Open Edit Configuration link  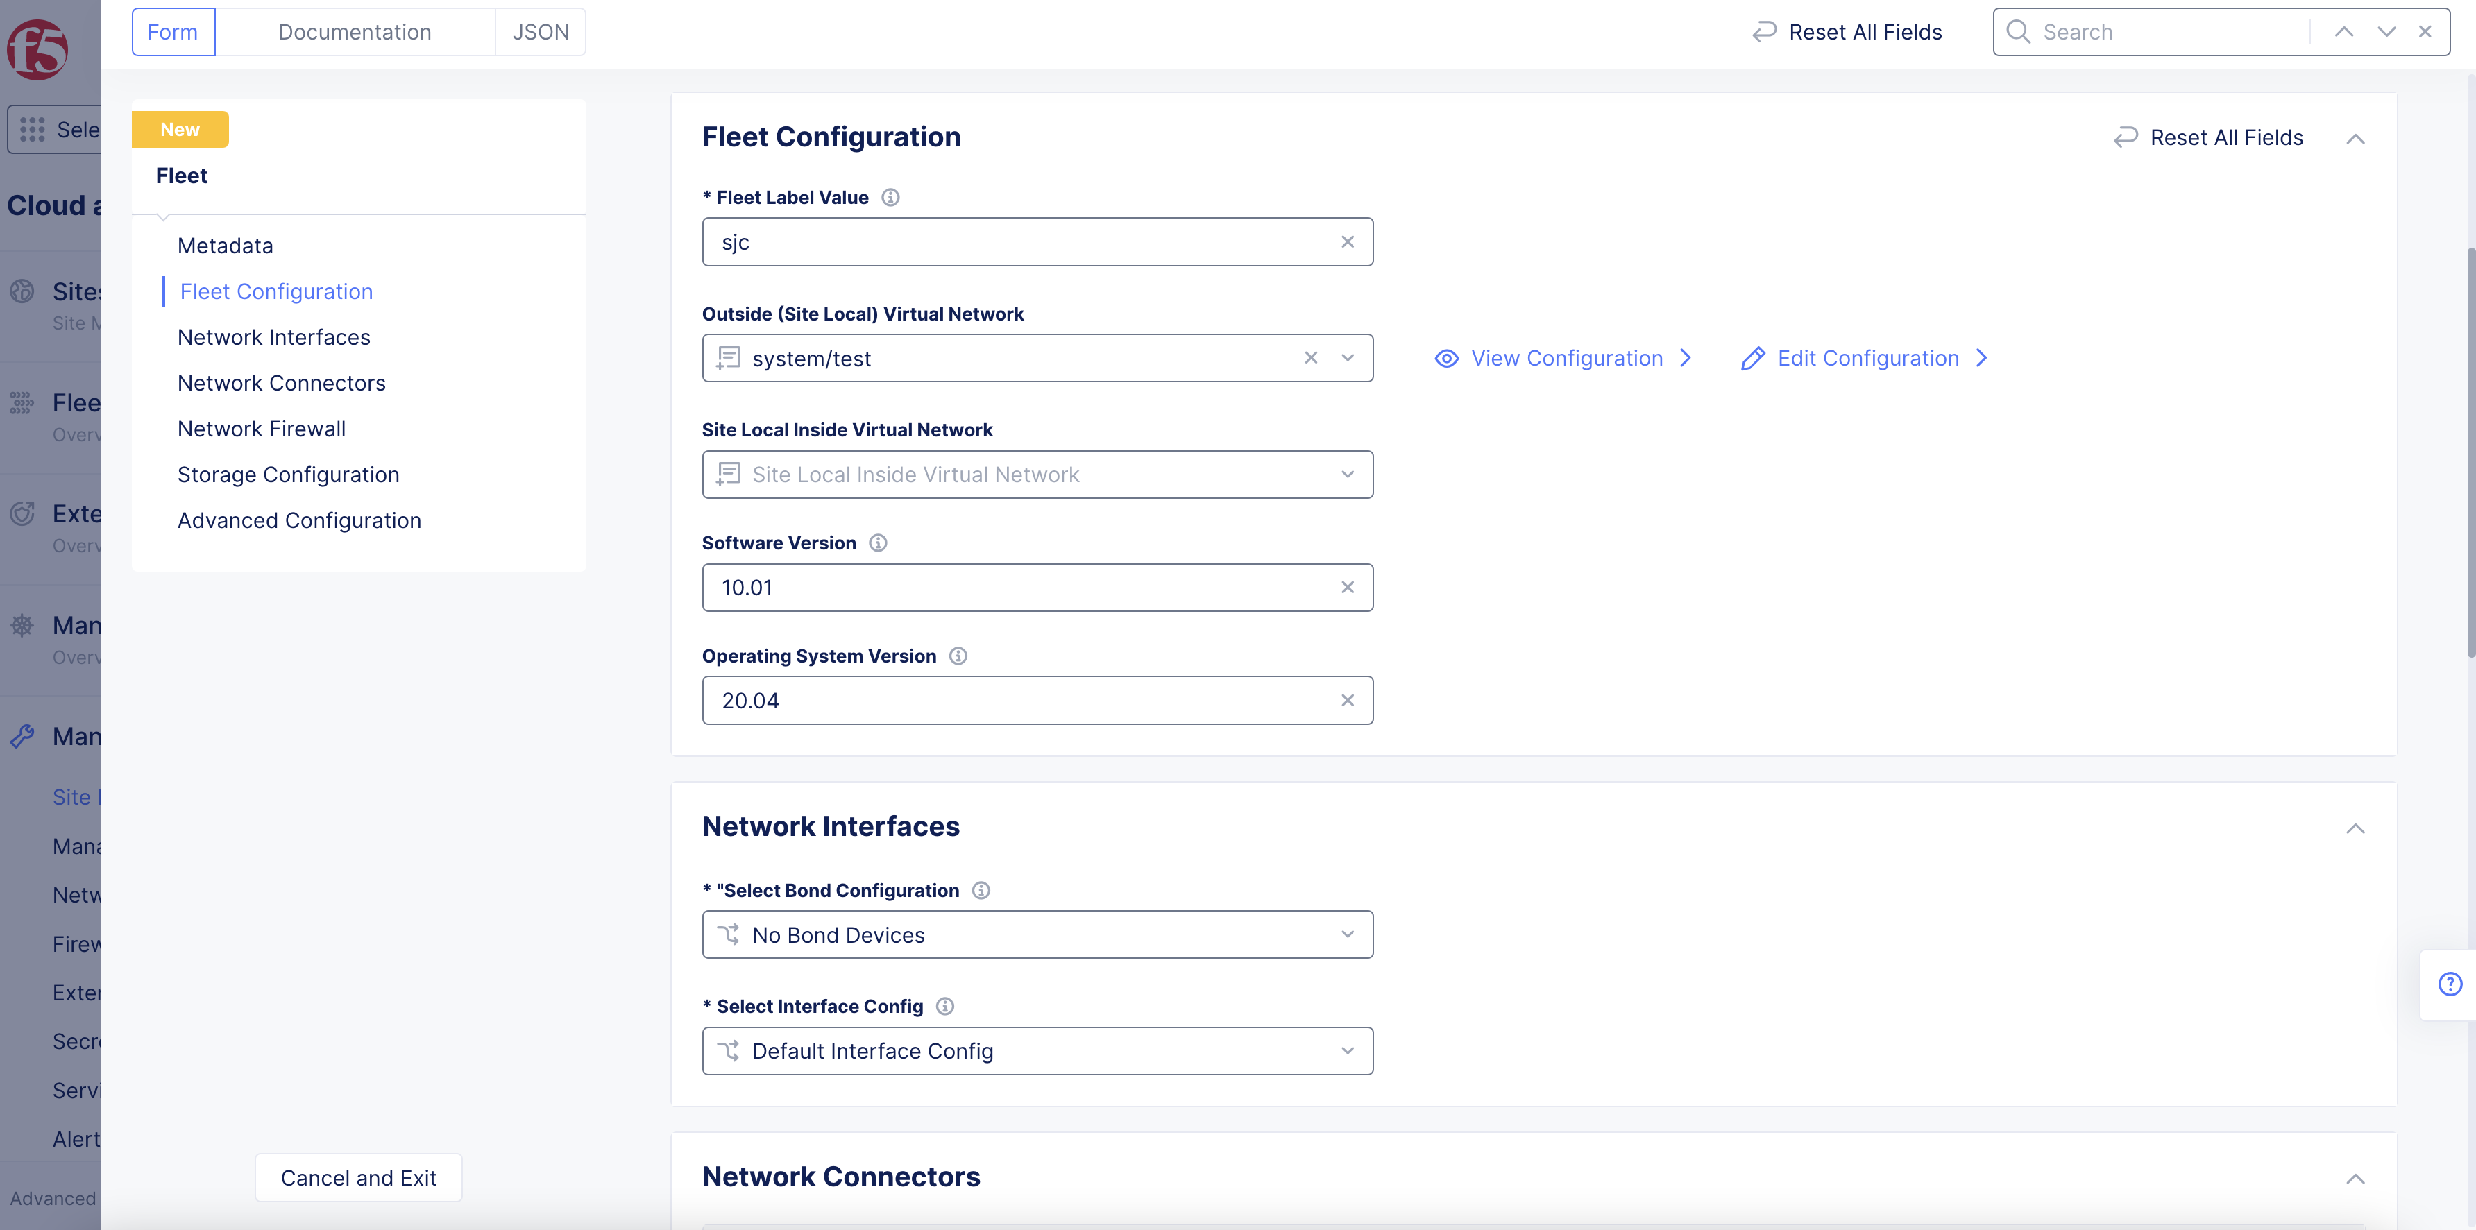tap(1865, 359)
